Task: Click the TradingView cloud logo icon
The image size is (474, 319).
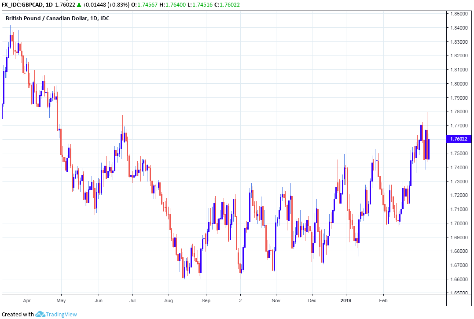Action: click(40, 315)
